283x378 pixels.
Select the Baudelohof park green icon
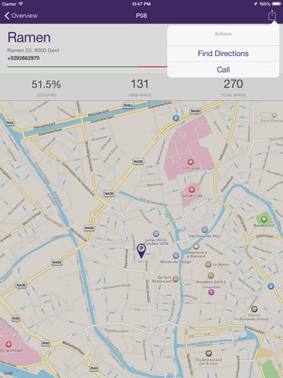[x=264, y=220]
